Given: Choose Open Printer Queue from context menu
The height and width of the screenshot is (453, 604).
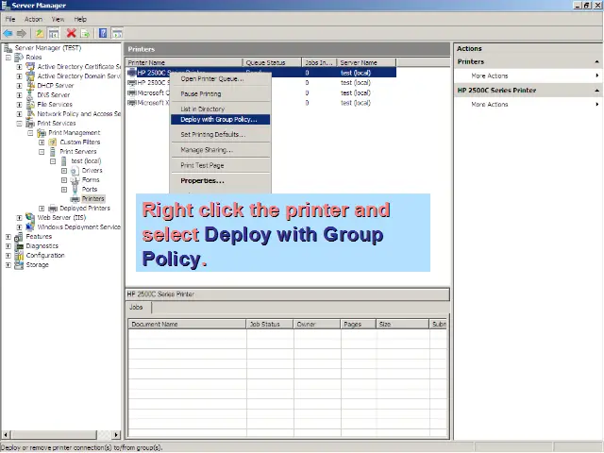Looking at the screenshot, I should pos(220,79).
